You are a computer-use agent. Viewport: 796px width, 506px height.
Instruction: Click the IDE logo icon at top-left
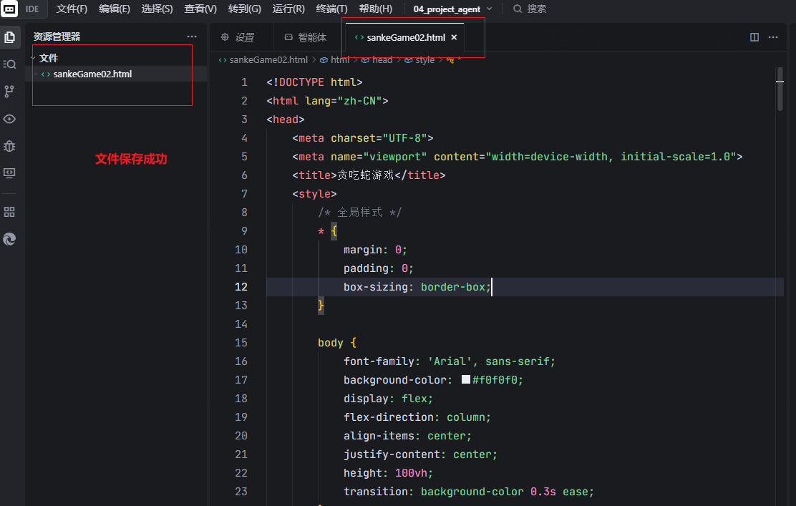(9, 9)
